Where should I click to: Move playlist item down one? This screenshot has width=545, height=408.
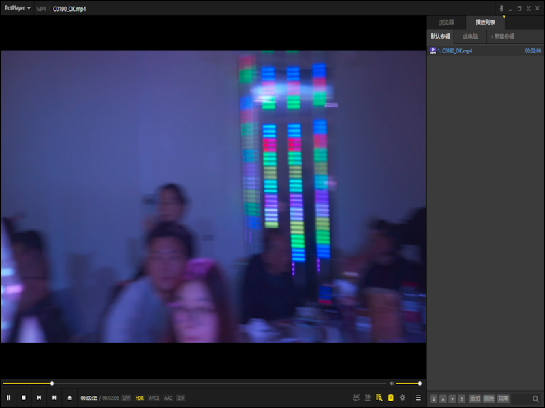click(x=452, y=399)
